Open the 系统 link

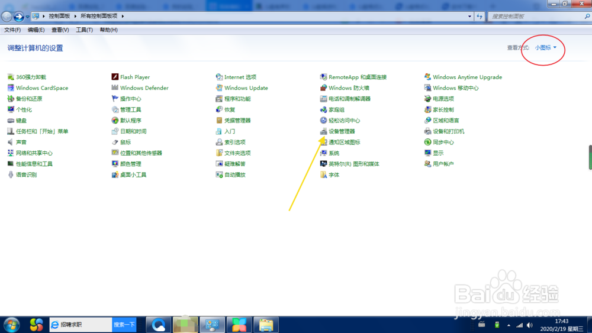click(334, 153)
